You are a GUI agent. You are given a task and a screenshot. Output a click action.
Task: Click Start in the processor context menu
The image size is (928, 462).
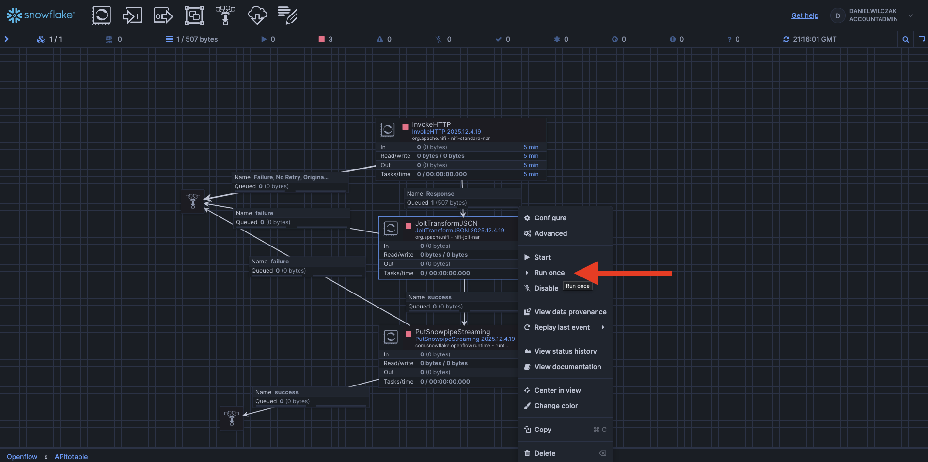point(542,257)
